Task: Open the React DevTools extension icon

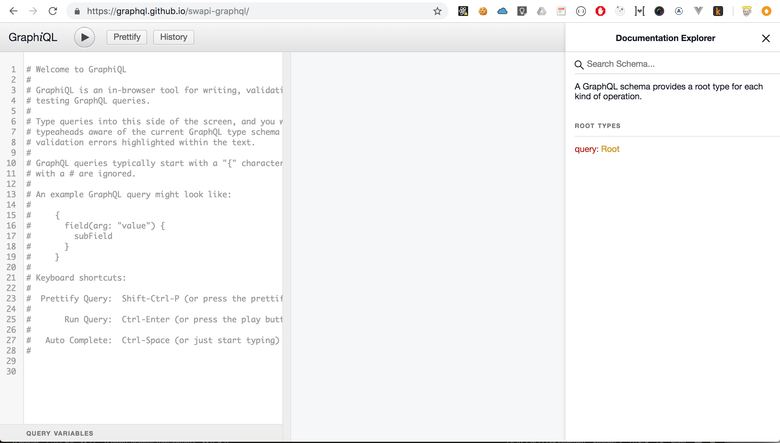Action: point(463,11)
